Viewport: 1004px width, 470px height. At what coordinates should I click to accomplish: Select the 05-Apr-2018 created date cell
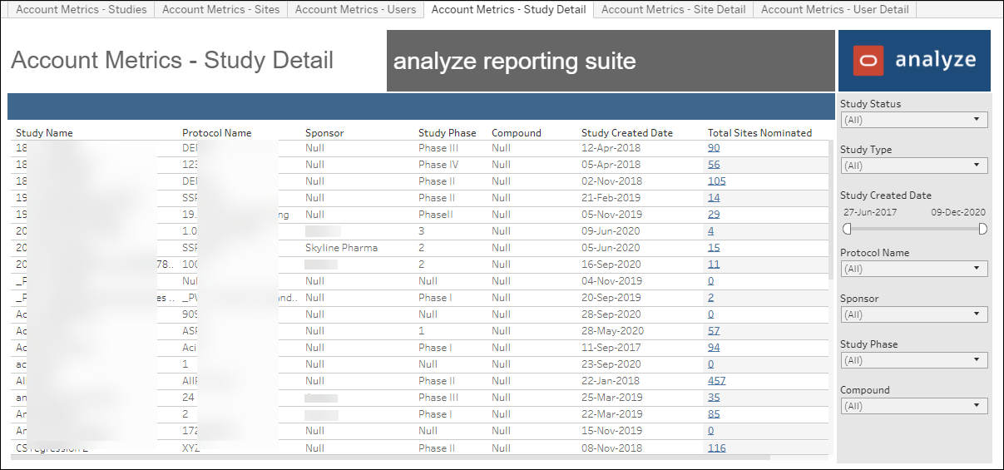tap(611, 165)
